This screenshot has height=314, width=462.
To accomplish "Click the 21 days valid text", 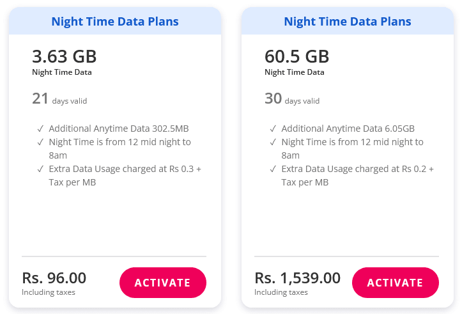I will [x=59, y=99].
